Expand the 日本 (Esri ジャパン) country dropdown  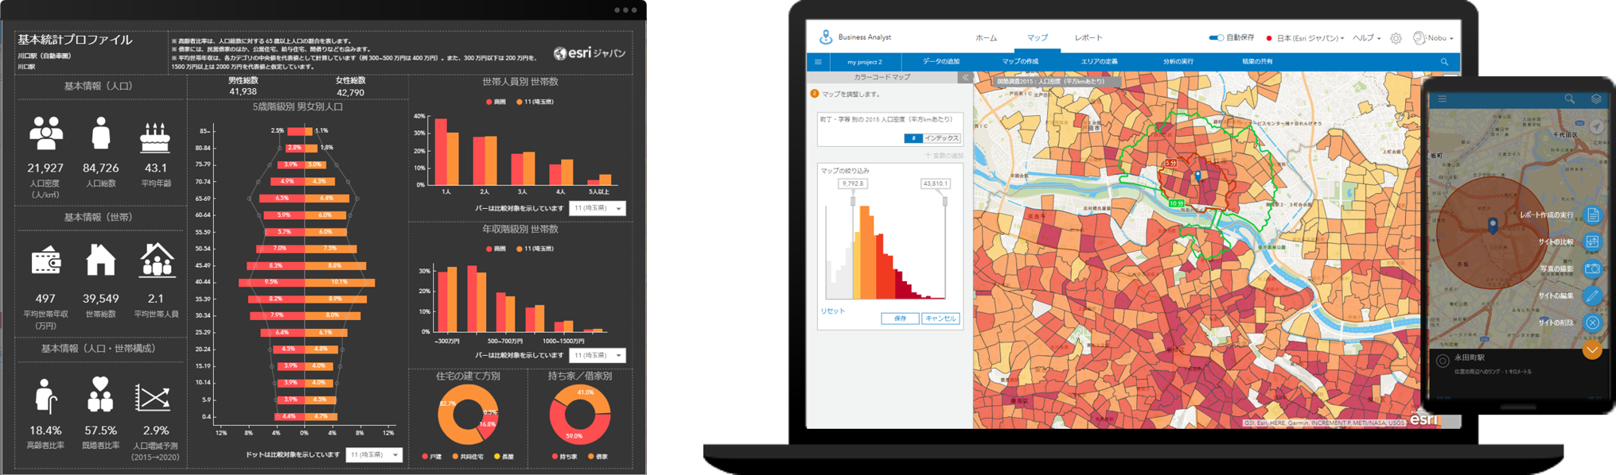coord(1310,38)
